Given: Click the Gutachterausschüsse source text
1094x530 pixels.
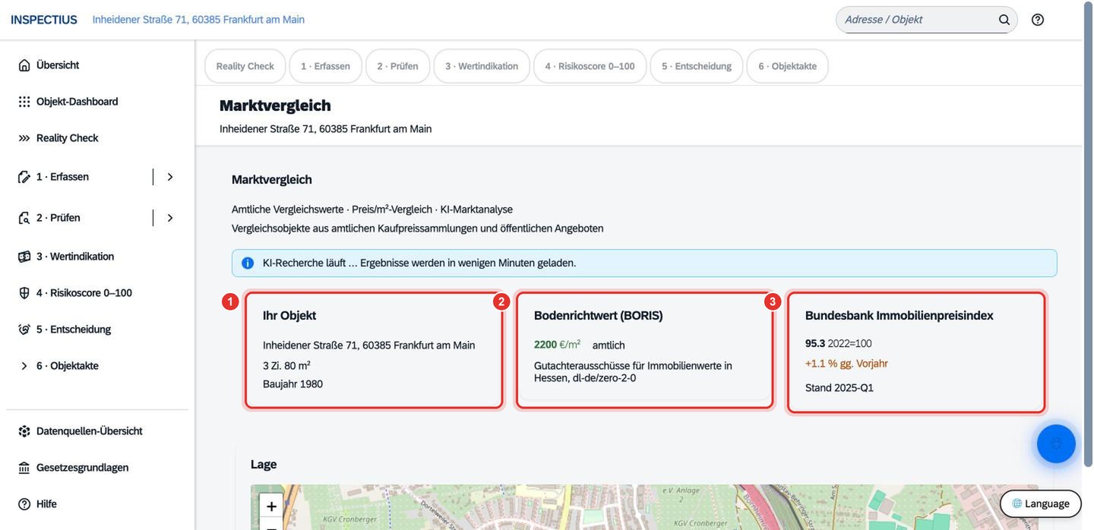Looking at the screenshot, I should [x=633, y=371].
